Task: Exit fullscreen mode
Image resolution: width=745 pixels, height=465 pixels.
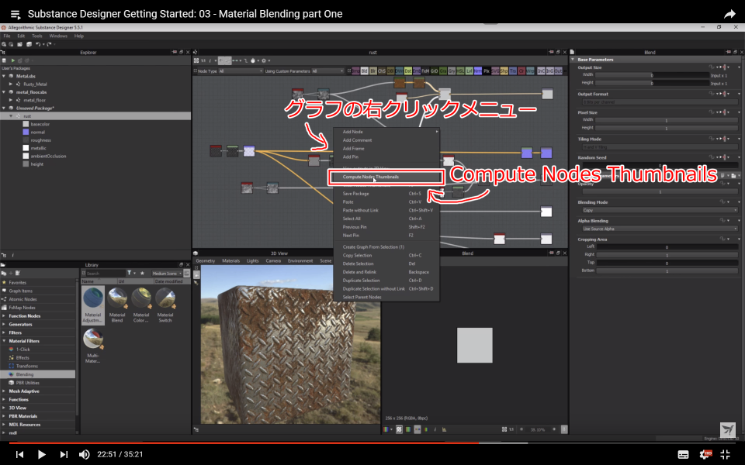Action: tap(726, 455)
